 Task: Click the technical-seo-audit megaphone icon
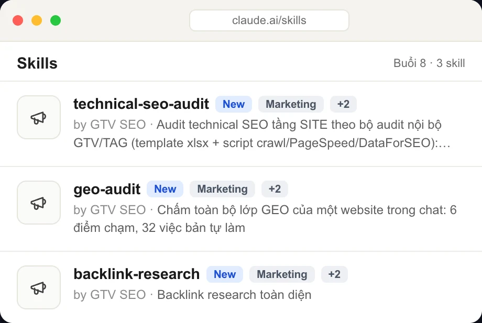pyautogui.click(x=39, y=117)
